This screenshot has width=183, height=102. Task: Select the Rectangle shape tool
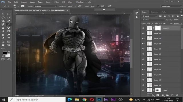(x=9, y=42)
